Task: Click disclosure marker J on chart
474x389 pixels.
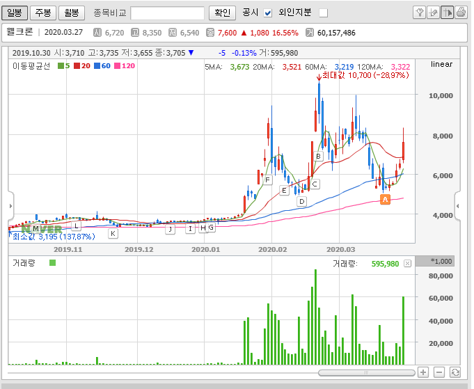Action: 171,230
